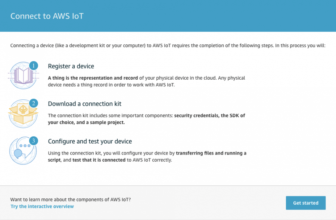This screenshot has height=220, width=336.
Task: Select the Register a device heading
Action: 71,66
